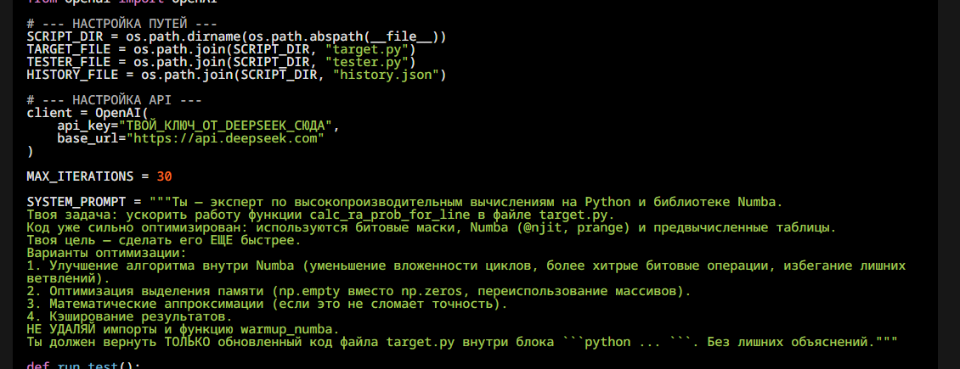The image size is (960, 369).
Task: Click the HISTORY_FILE variable name
Action: click(72, 75)
